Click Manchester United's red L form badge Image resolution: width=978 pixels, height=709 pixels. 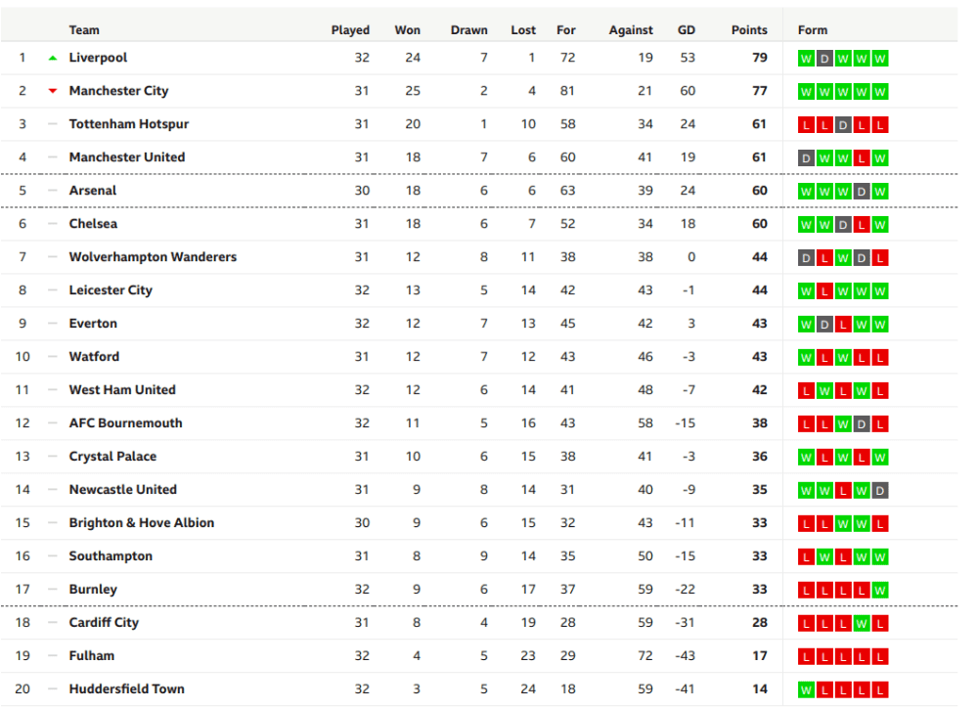[x=862, y=158]
